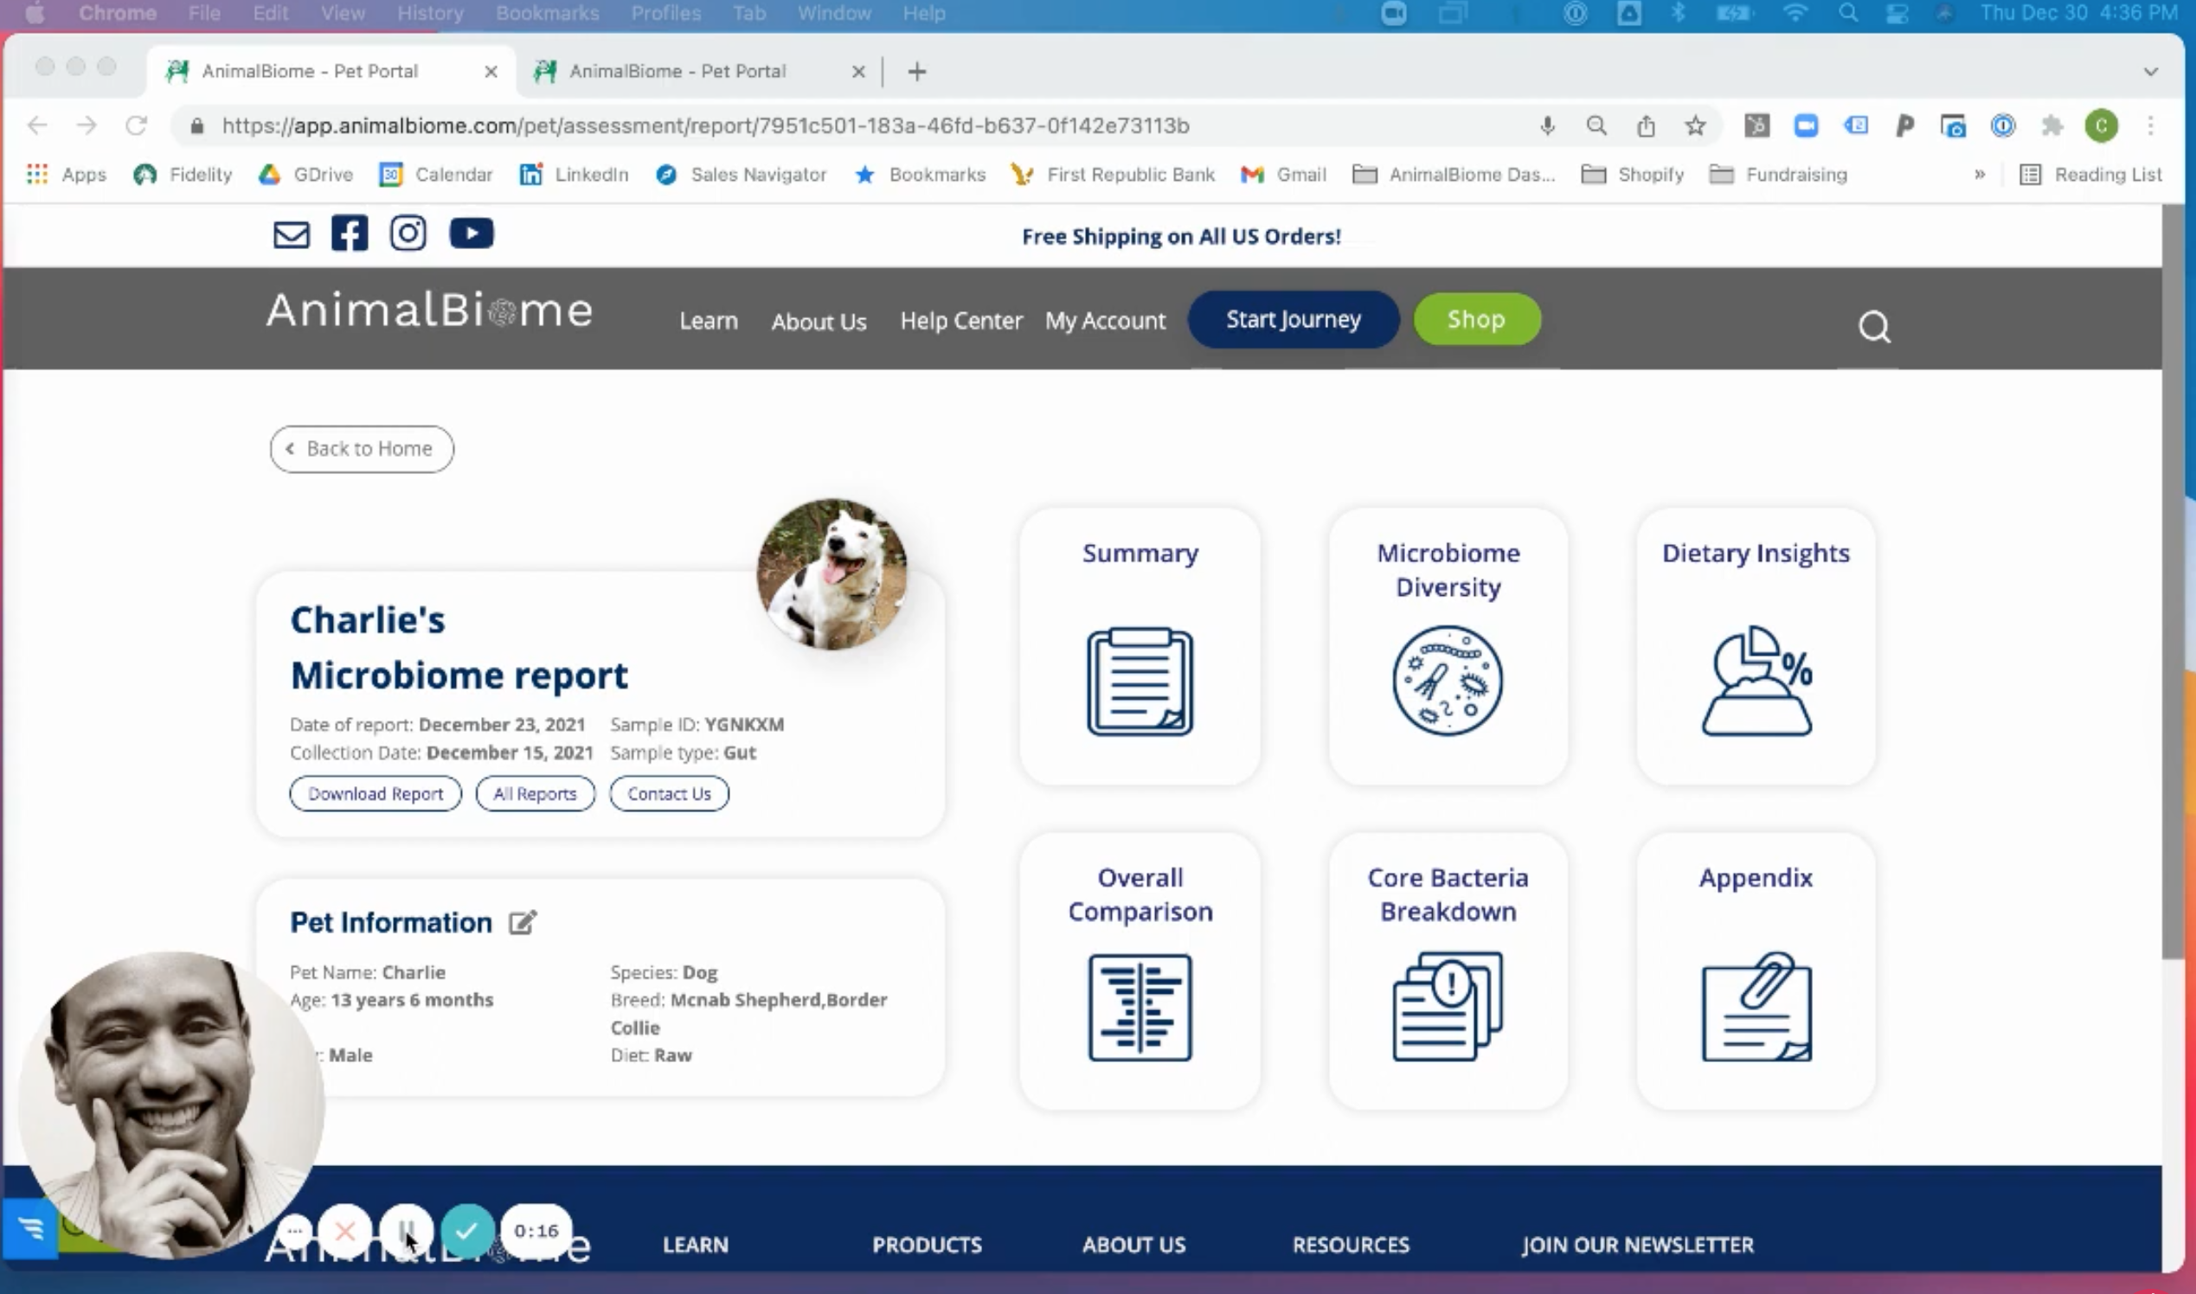The image size is (2196, 1294).
Task: Go to My Account
Action: [1105, 321]
